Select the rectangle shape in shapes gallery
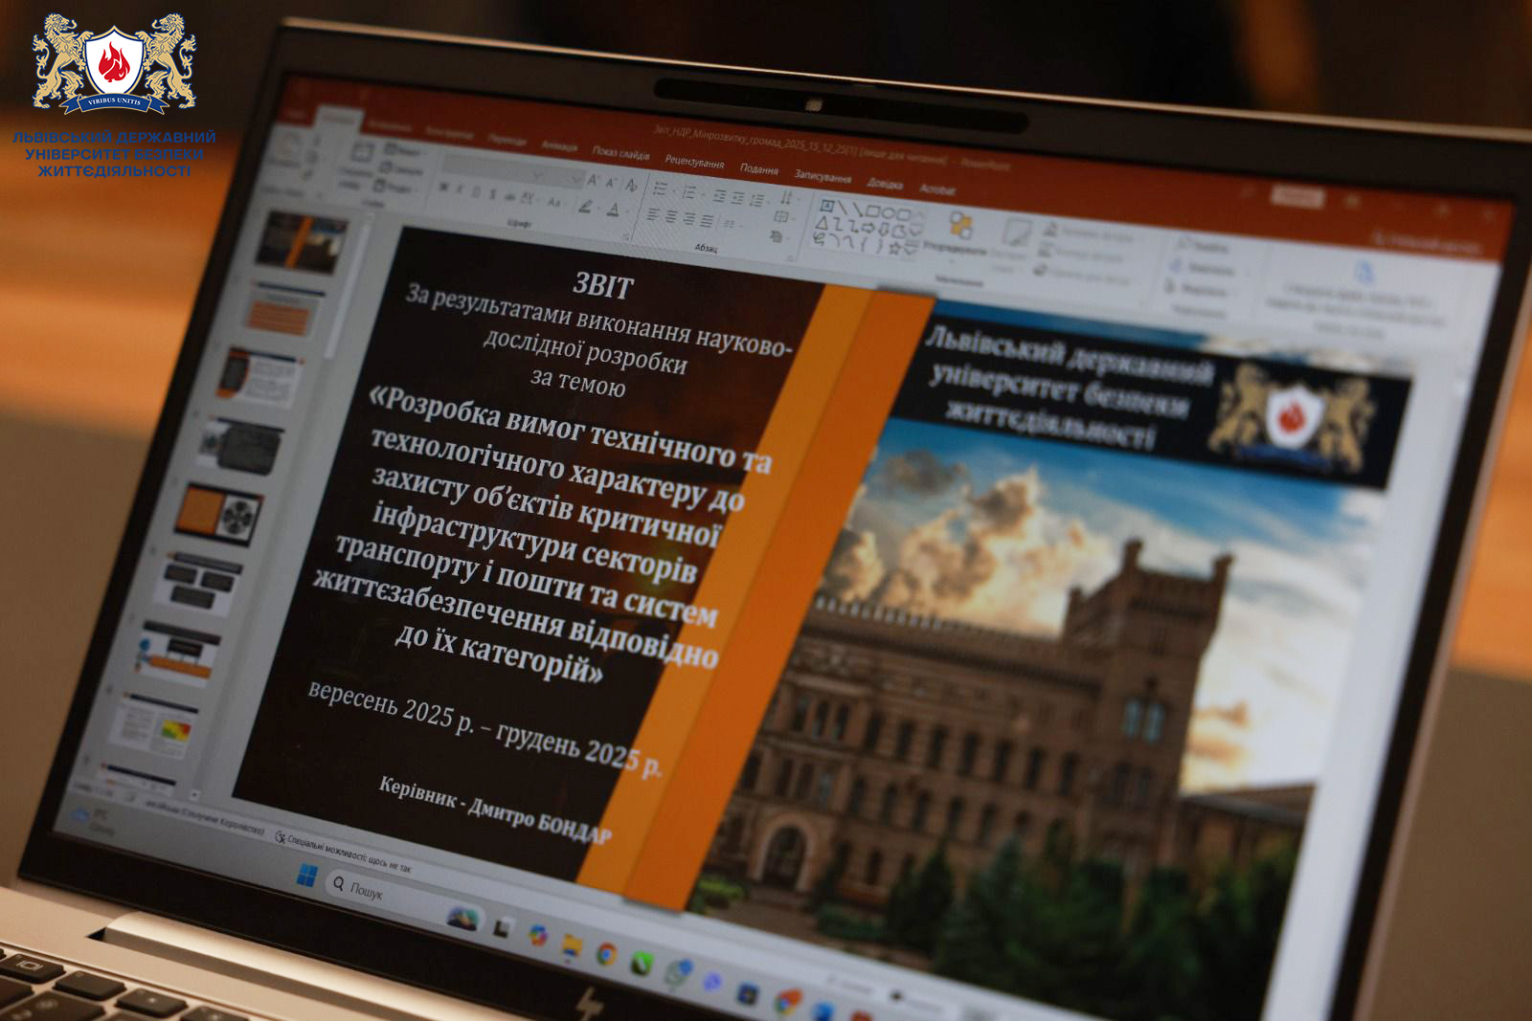The height and width of the screenshot is (1021, 1532). pos(873,211)
